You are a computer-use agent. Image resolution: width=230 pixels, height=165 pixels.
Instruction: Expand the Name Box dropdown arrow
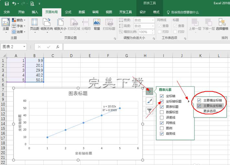(x=29, y=47)
